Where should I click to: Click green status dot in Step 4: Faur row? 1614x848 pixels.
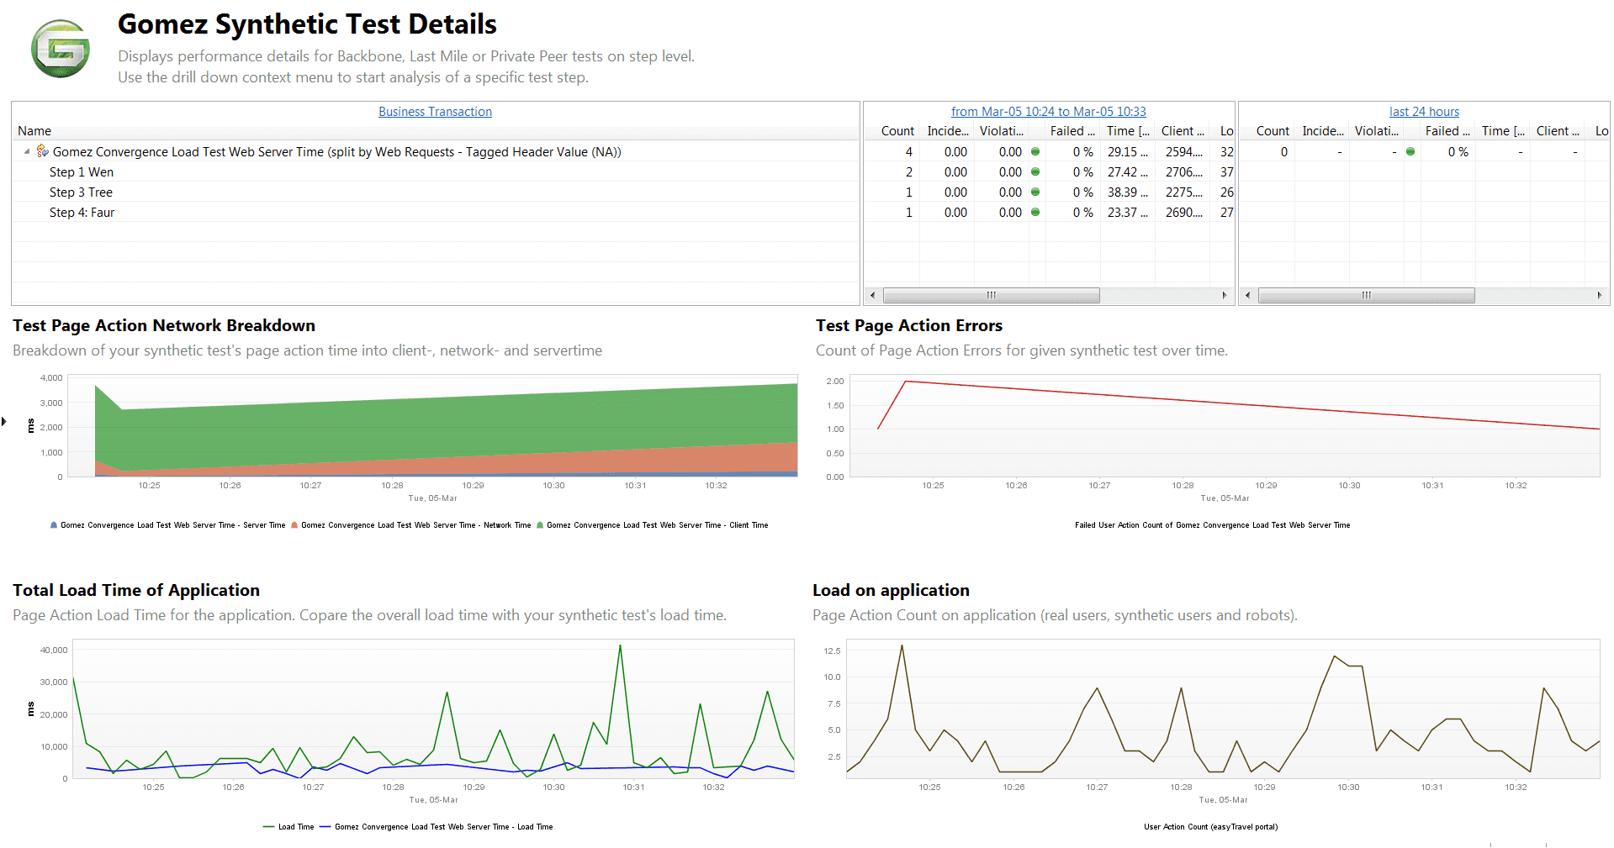coord(1035,212)
